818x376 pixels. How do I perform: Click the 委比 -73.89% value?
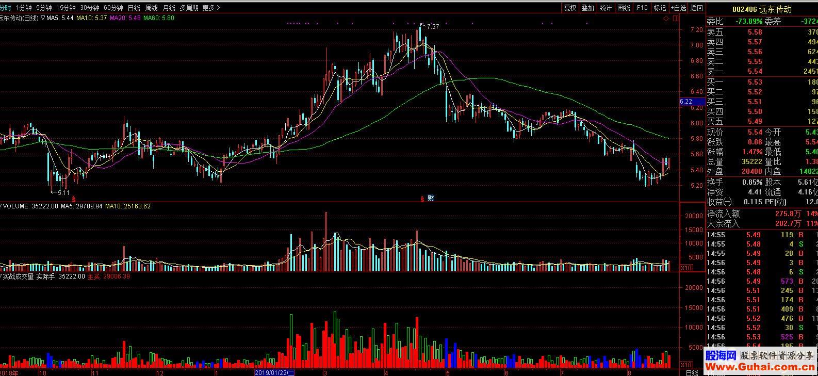tap(748, 21)
